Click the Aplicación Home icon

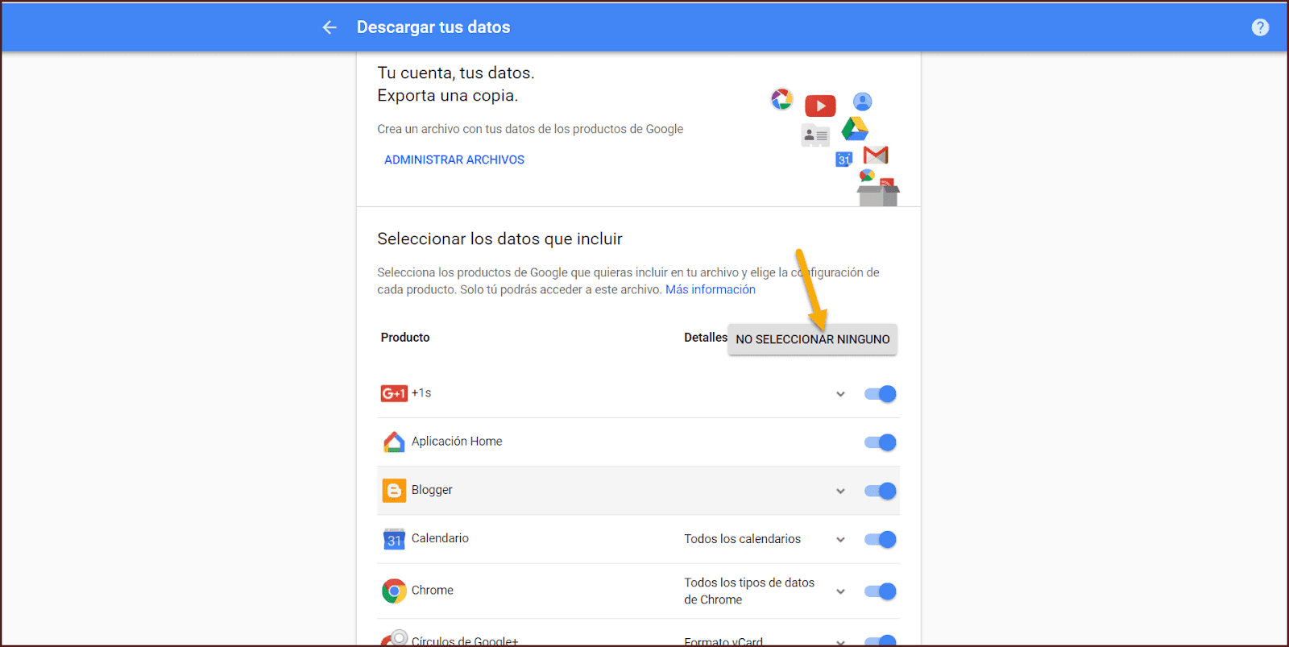(394, 442)
